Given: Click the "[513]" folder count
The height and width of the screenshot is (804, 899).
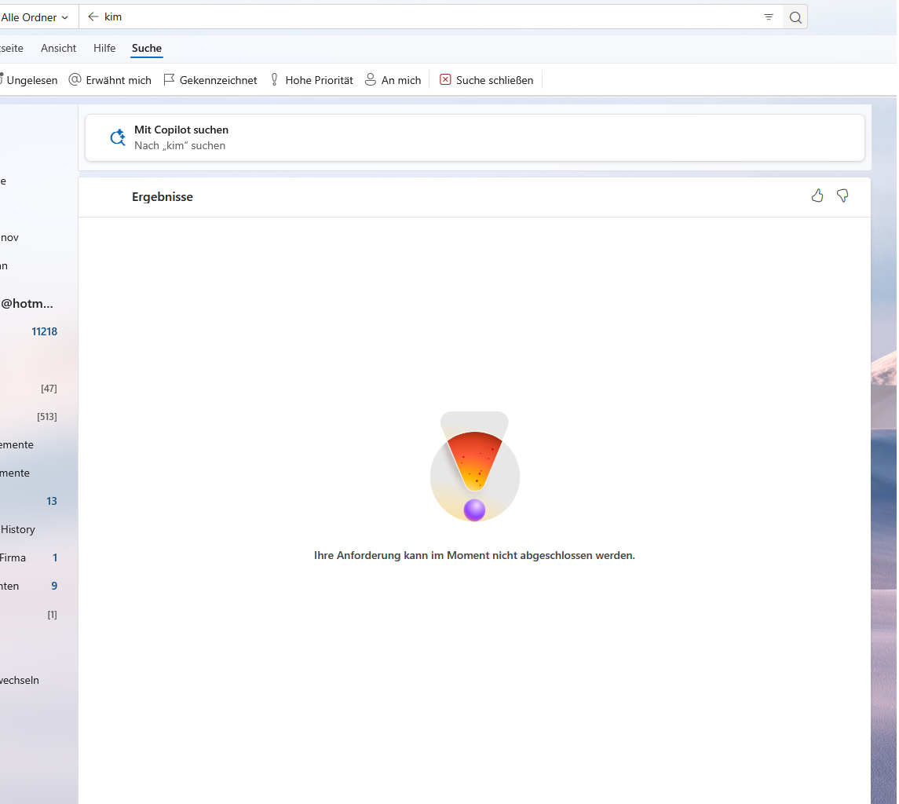Looking at the screenshot, I should point(47,416).
